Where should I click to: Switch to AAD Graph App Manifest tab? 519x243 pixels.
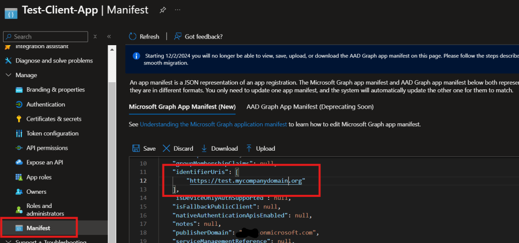tap(309, 107)
